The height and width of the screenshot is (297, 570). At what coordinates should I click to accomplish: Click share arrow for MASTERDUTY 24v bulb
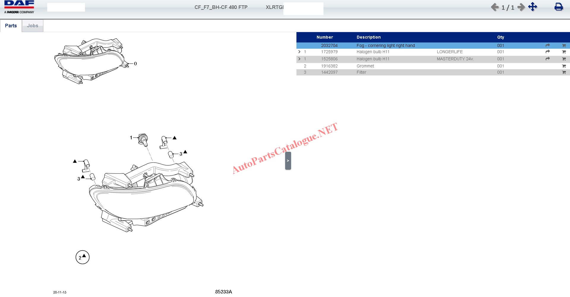547,59
